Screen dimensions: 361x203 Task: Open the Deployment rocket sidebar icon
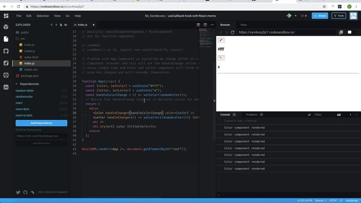(x=6, y=63)
